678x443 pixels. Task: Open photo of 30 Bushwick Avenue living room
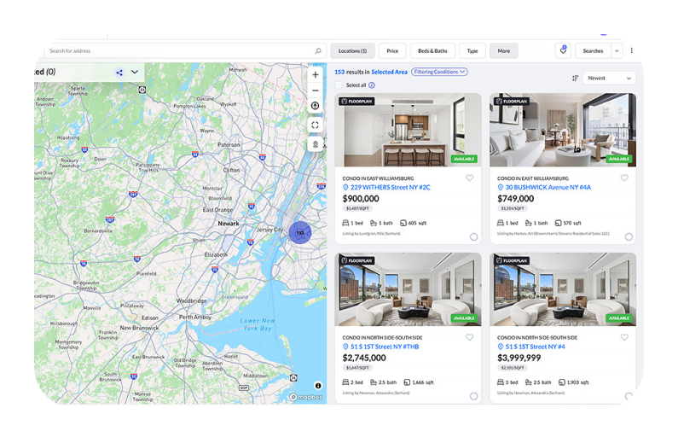563,130
